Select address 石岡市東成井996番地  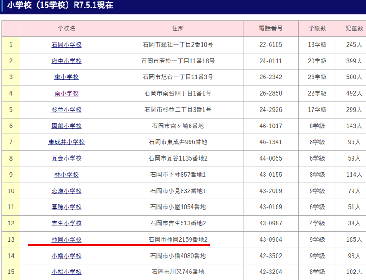pyautogui.click(x=178, y=142)
